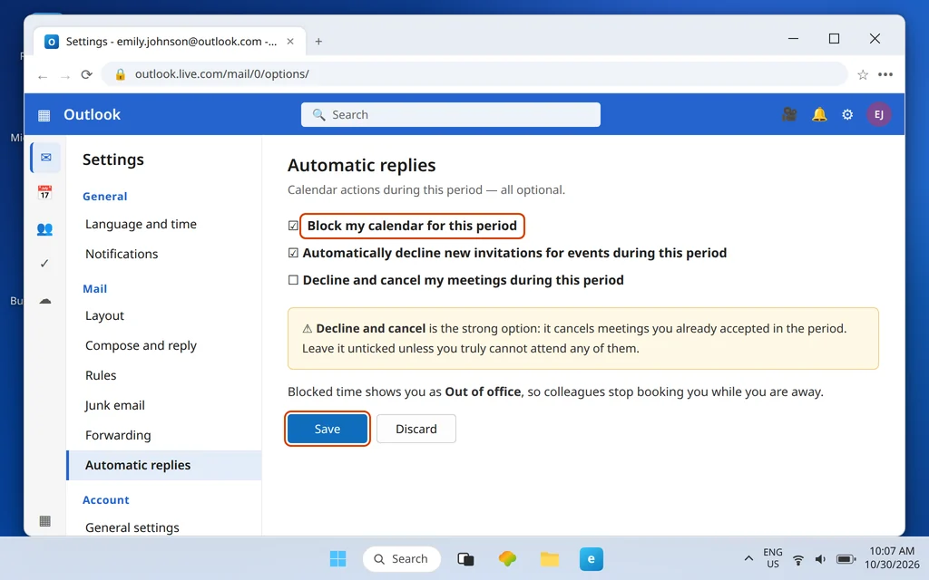929x580 pixels.
Task: Open a new browser tab
Action: (x=318, y=42)
